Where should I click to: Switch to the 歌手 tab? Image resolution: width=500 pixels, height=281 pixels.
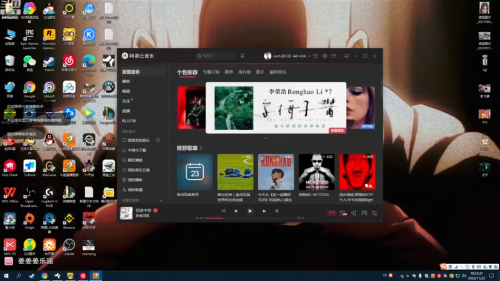(x=260, y=72)
